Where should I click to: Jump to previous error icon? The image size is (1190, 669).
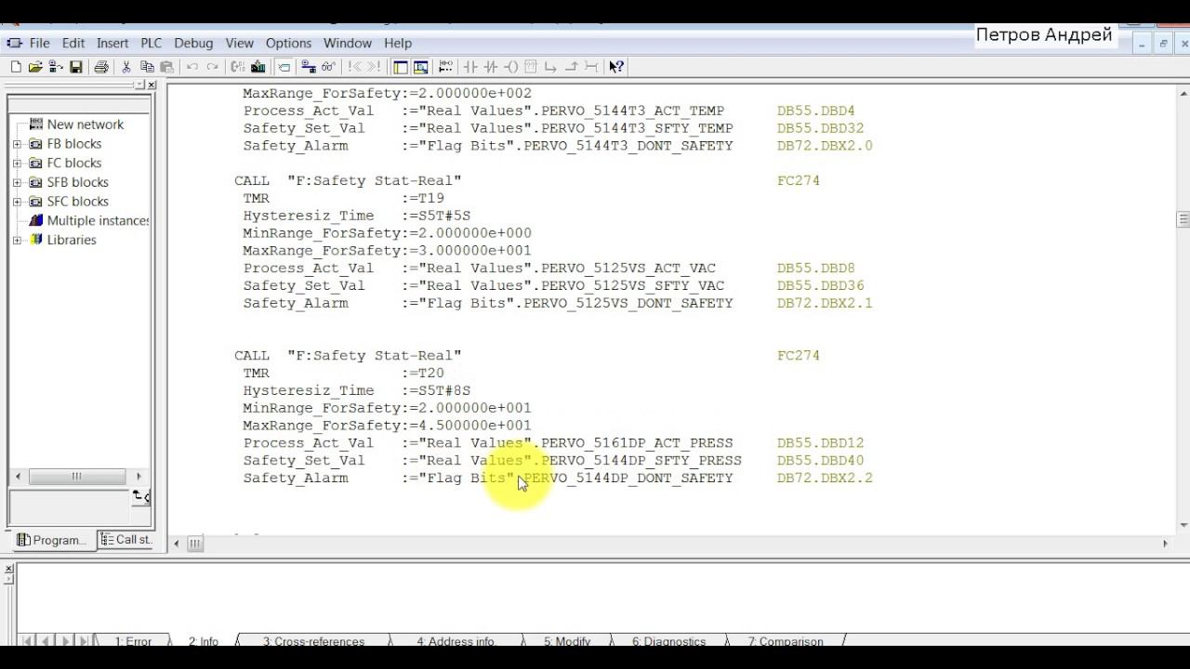tap(354, 67)
